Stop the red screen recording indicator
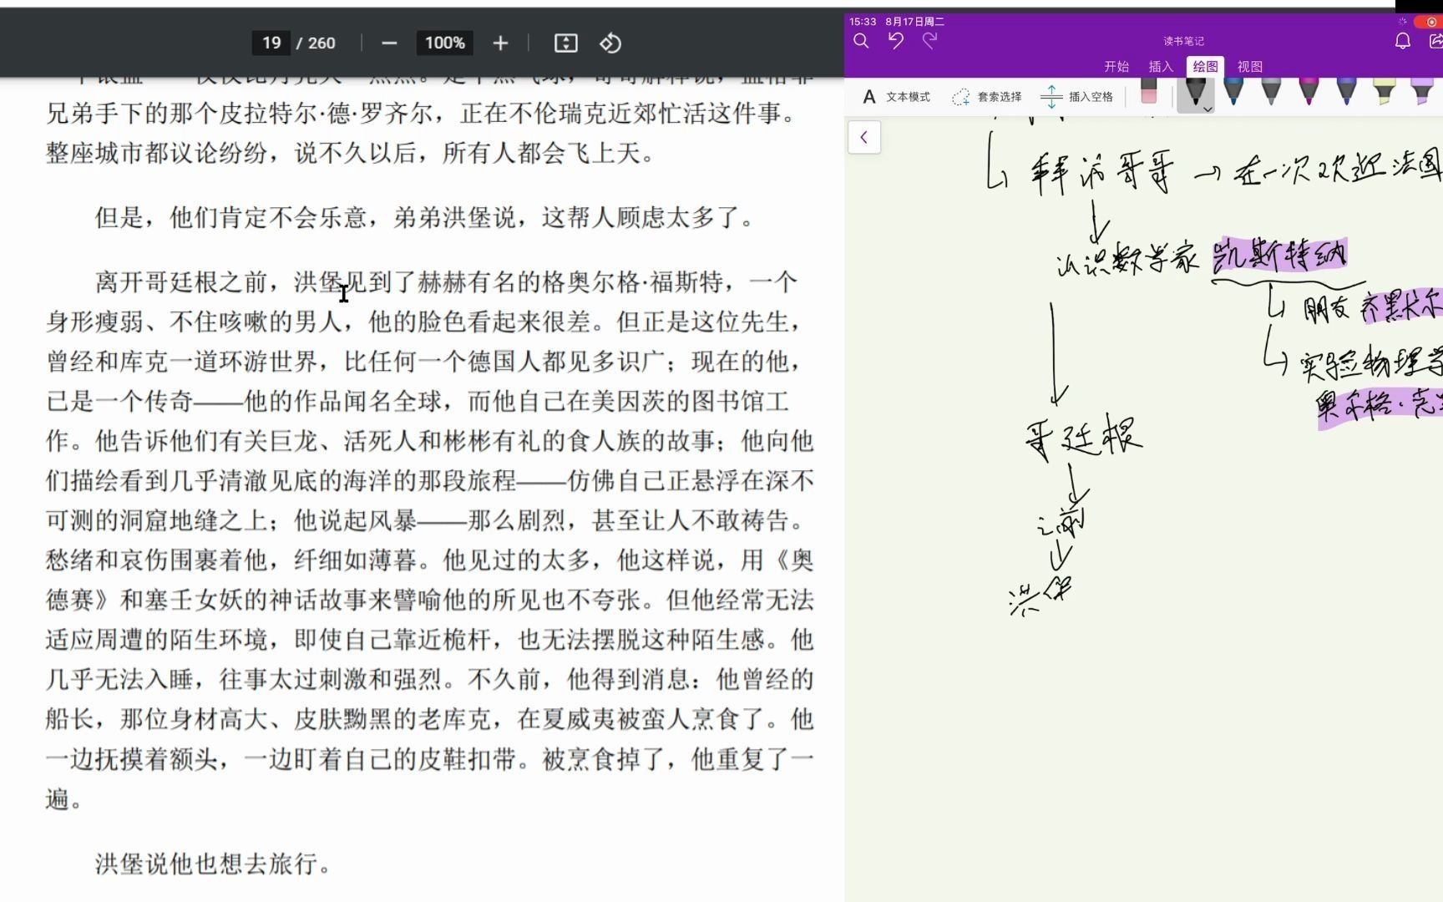Viewport: 1443px width, 902px height. (x=1429, y=22)
